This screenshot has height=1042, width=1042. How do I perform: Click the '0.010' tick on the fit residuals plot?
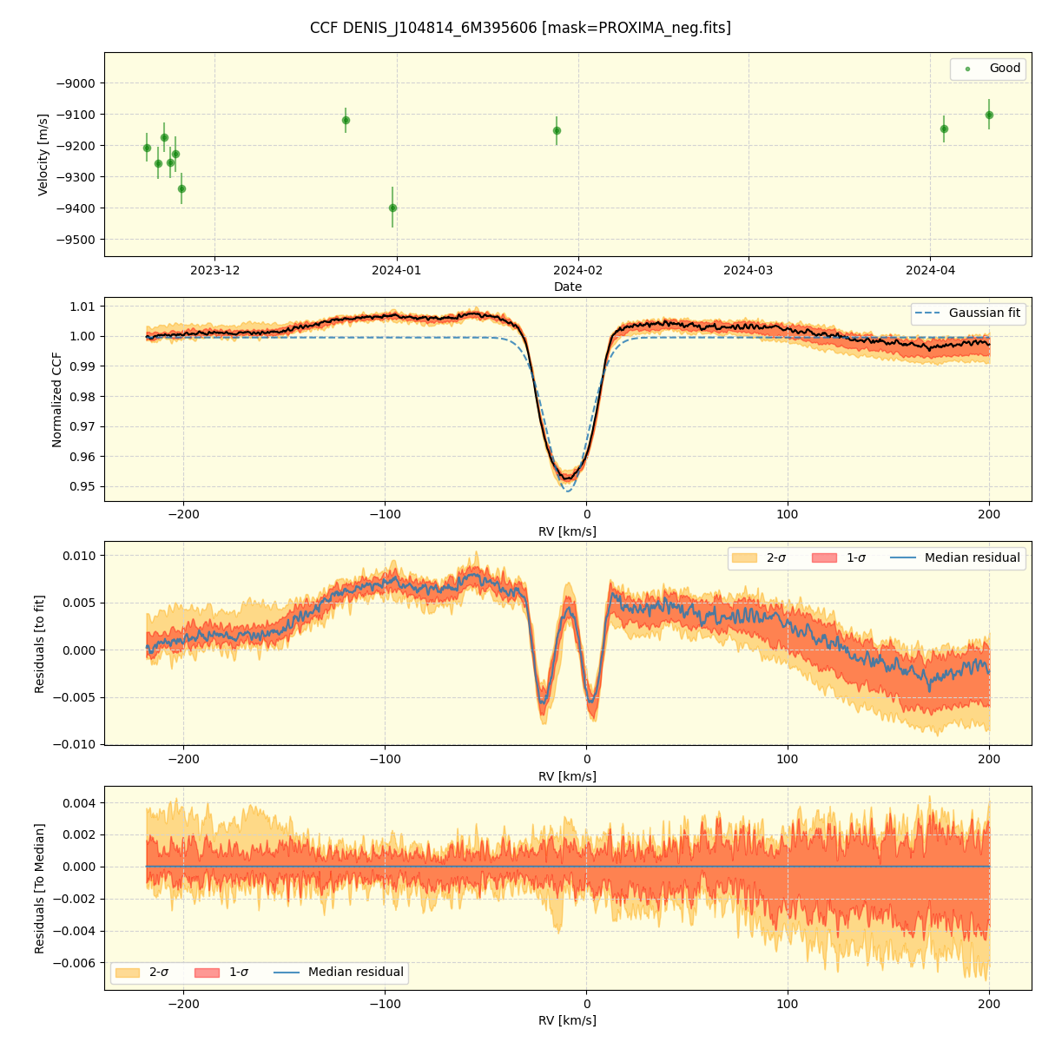81,555
